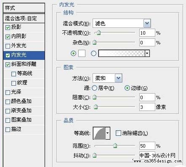Click the 阻塞 choke slider handle
186x167 pixels.
[95, 97]
